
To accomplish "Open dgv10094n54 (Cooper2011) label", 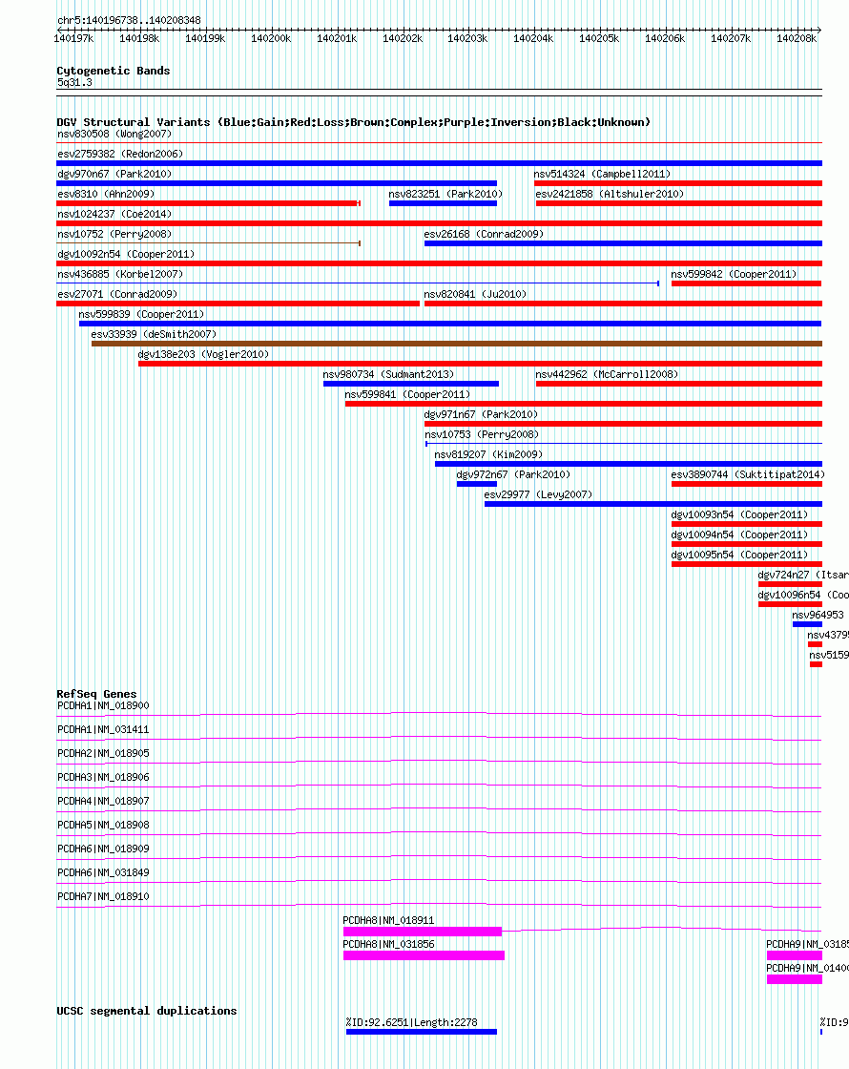I will click(x=740, y=535).
